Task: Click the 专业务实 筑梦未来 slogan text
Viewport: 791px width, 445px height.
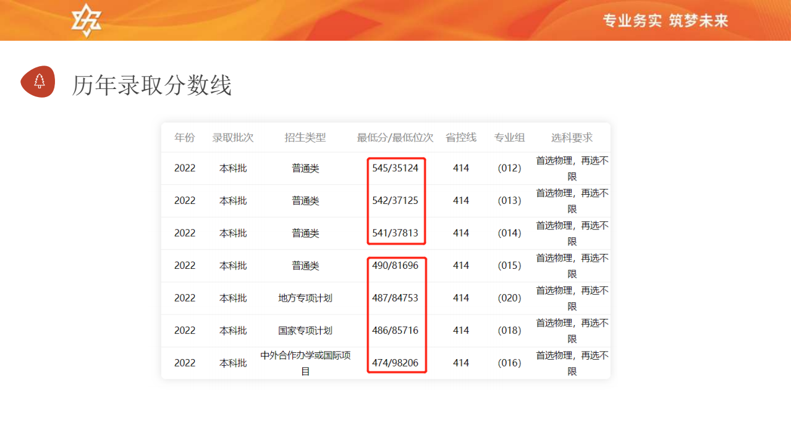Action: pos(666,21)
